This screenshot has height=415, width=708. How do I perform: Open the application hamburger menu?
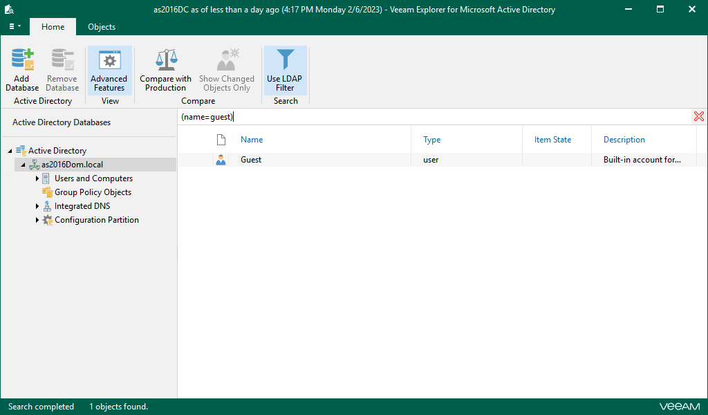[15, 27]
